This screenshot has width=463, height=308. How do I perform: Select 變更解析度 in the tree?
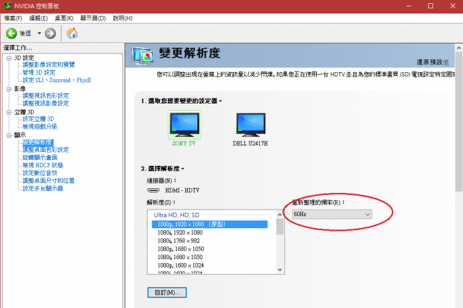tap(37, 142)
